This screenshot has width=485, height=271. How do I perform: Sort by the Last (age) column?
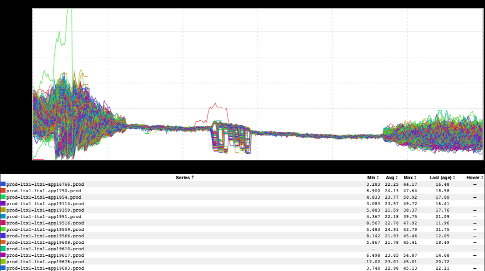[443, 177]
